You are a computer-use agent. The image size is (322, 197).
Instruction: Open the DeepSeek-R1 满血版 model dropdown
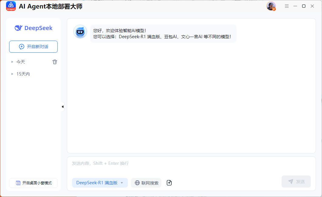tap(100, 183)
